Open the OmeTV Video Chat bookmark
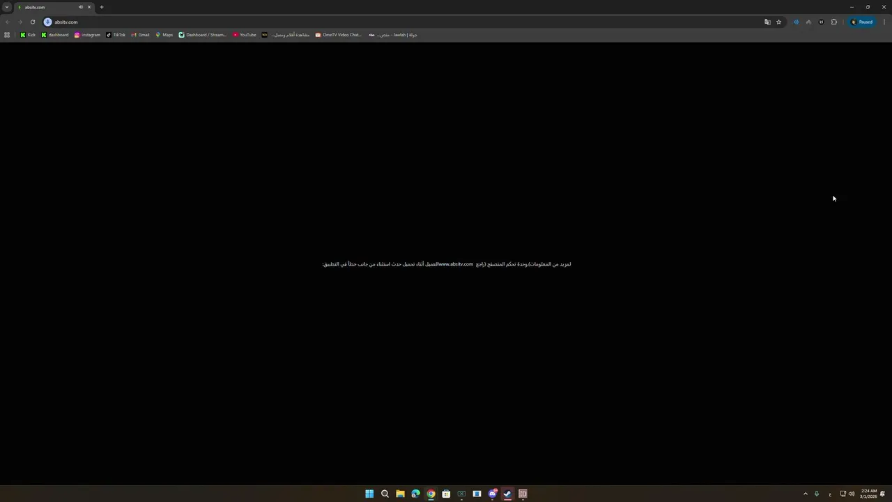Viewport: 892px width, 502px height. [x=339, y=35]
